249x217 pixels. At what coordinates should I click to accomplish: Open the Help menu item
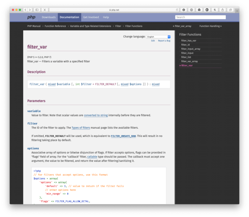[106, 17]
